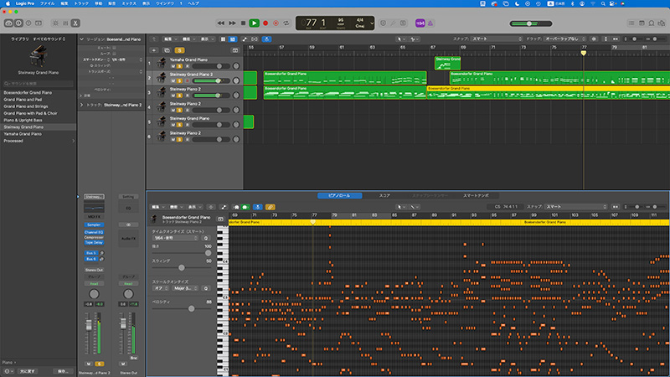This screenshot has height=377, width=670.
Task: Open left-click tool pointer menu in tracks area
Action: click(x=400, y=39)
